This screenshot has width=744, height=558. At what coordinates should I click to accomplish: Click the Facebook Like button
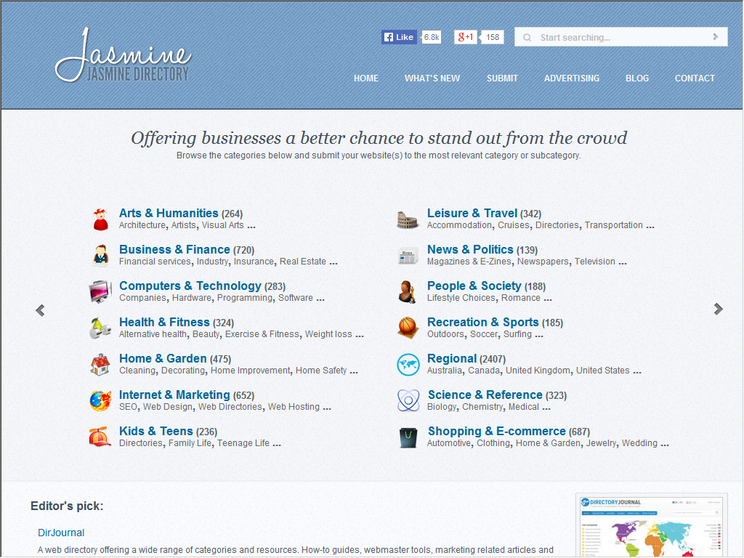pos(399,37)
